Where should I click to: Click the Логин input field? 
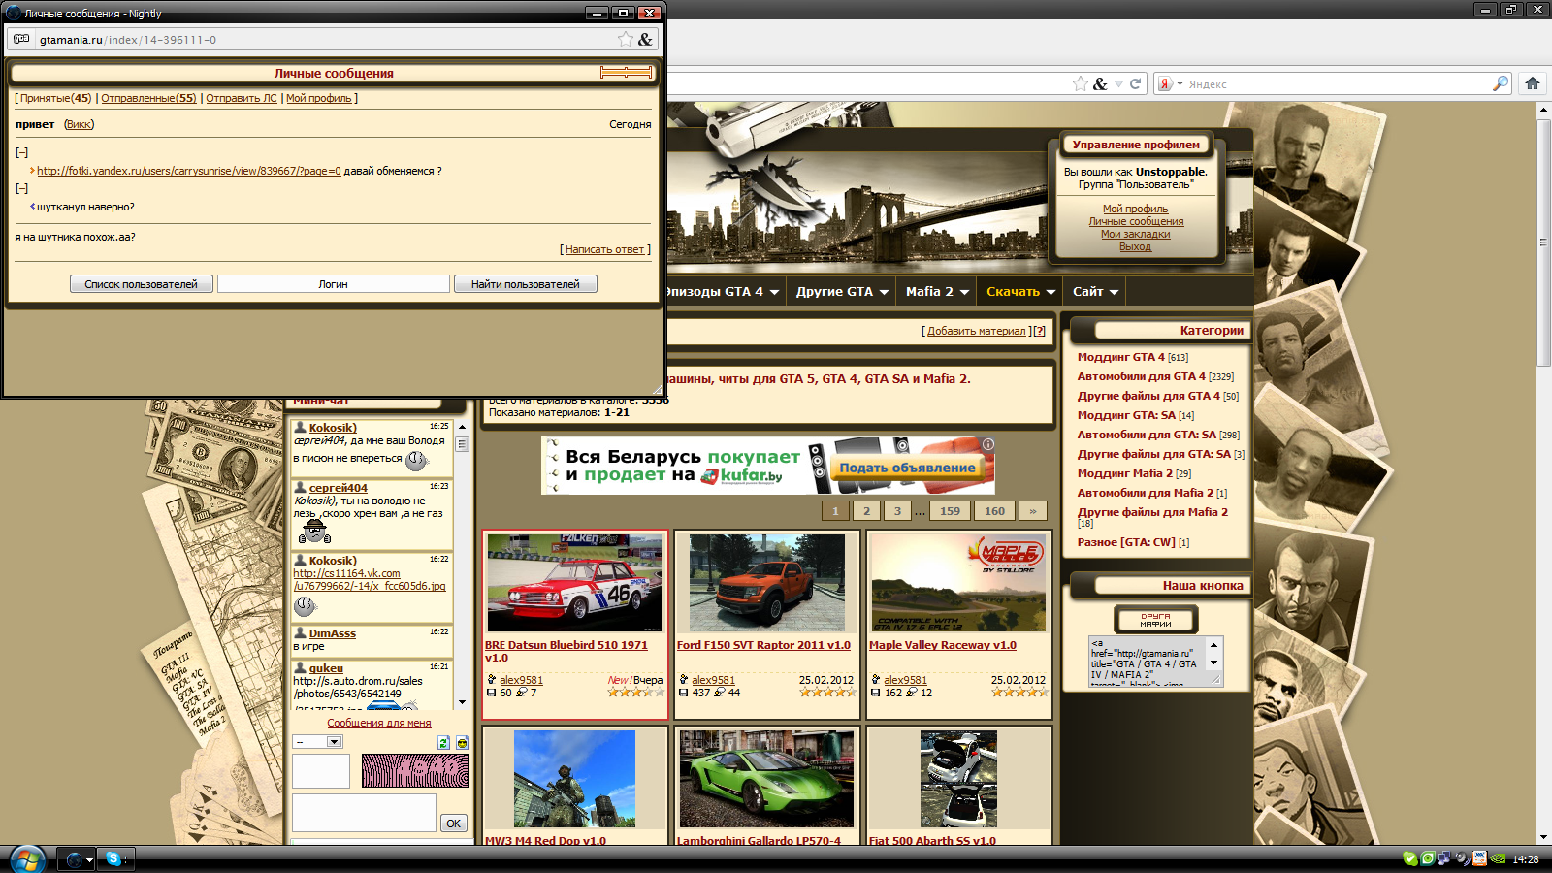point(333,284)
